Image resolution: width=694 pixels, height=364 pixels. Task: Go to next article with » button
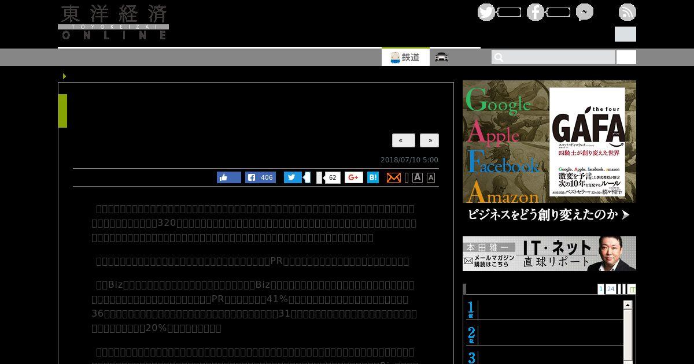tap(430, 140)
